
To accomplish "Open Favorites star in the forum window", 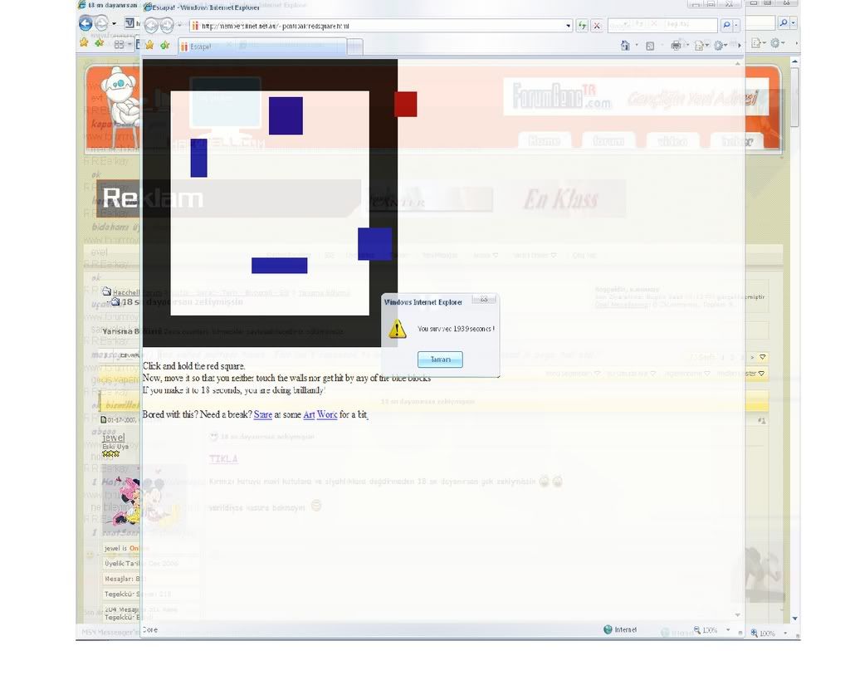I will point(84,42).
